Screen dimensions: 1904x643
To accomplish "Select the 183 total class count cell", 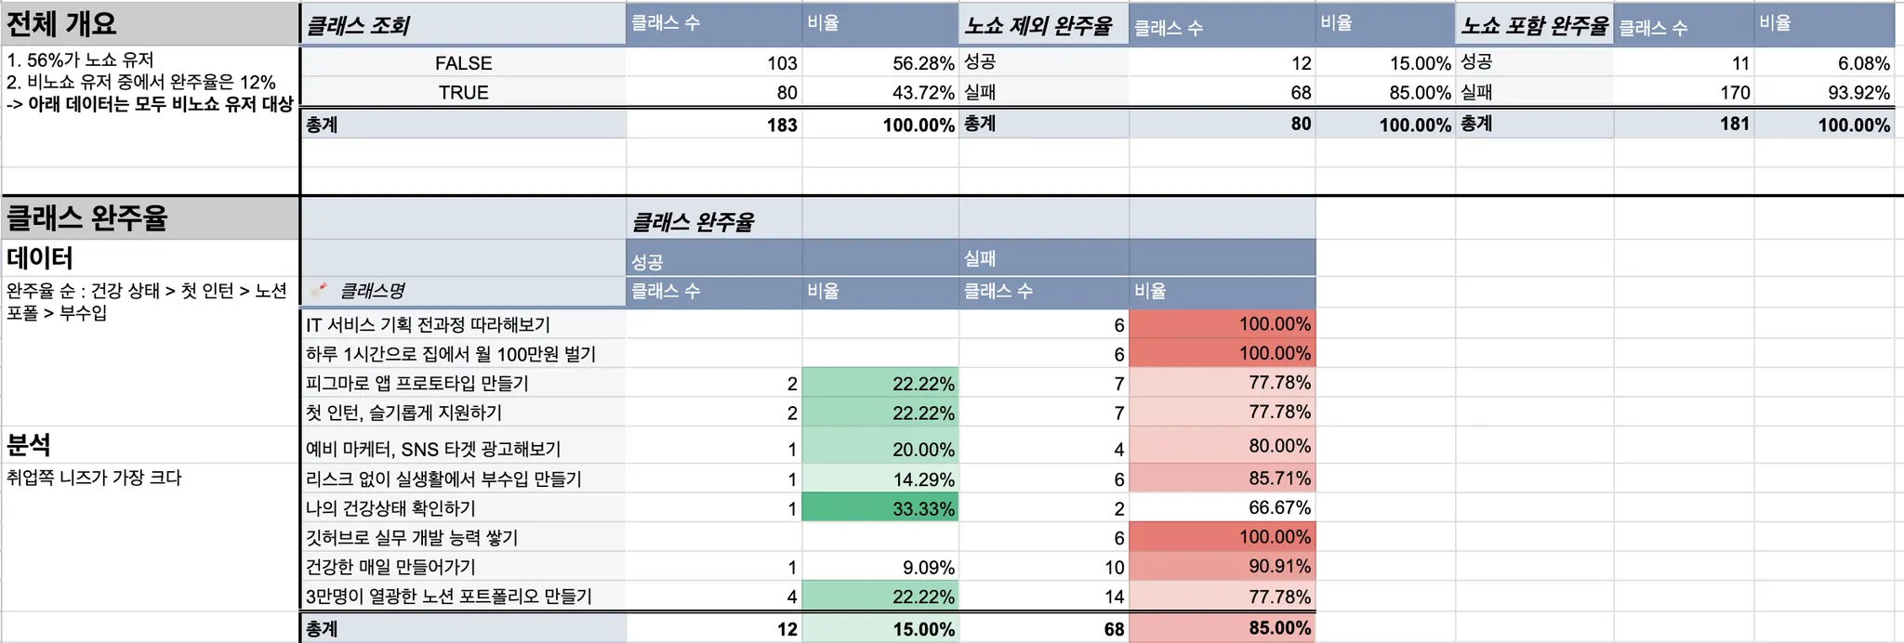I will tap(714, 124).
